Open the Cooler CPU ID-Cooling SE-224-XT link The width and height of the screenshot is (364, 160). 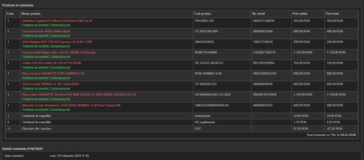(52, 63)
